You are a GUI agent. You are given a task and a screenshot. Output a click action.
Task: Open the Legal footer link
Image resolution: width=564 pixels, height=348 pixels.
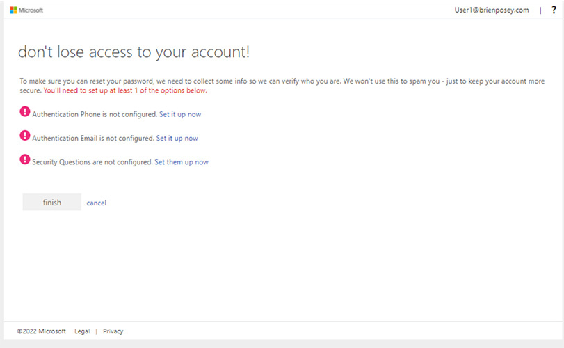click(x=82, y=331)
